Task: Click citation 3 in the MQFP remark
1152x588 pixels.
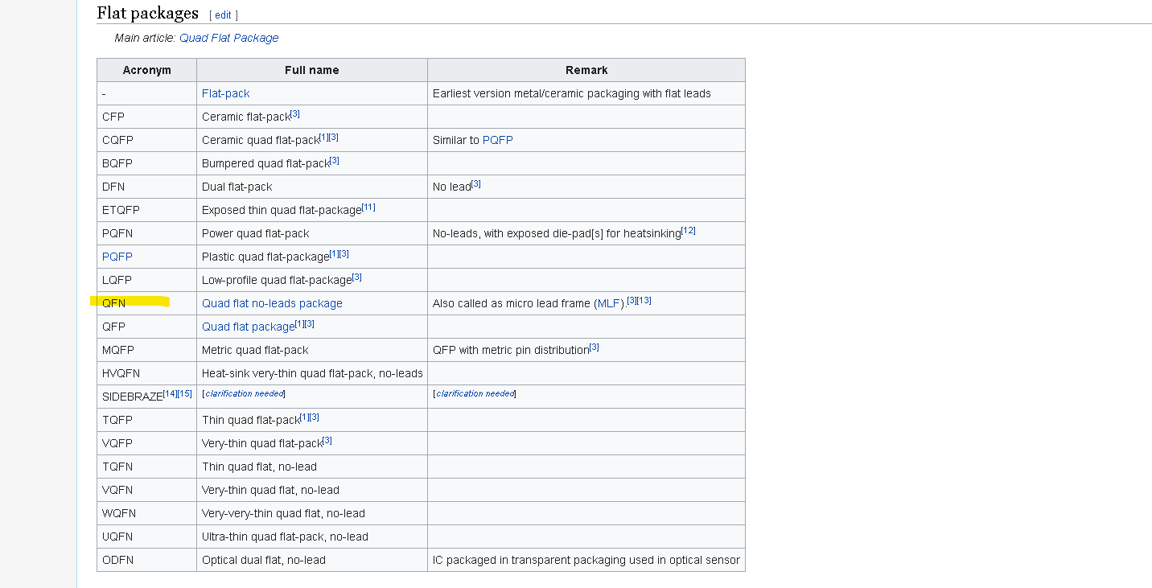Action: tap(595, 347)
